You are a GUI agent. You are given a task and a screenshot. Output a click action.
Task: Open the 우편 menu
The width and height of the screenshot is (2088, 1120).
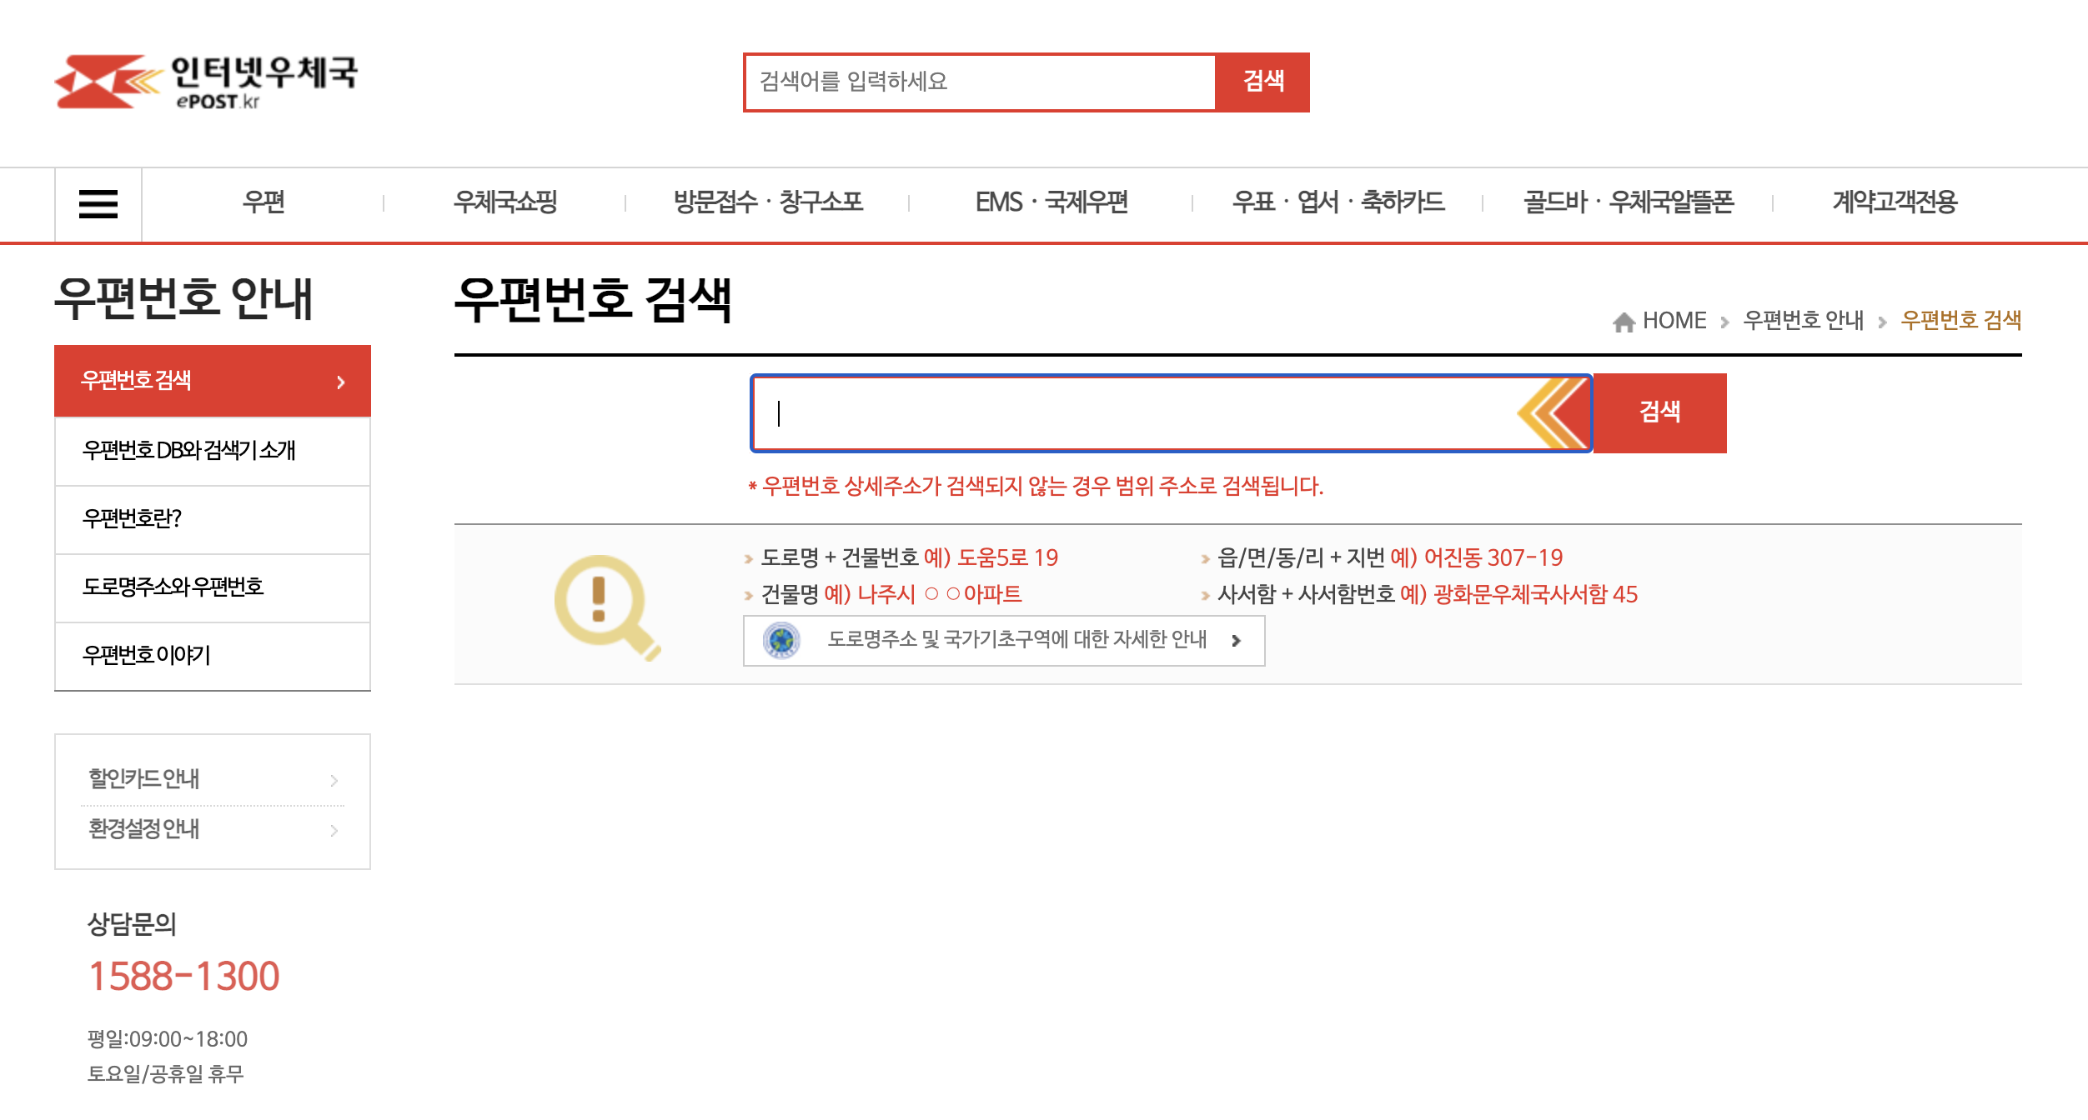coord(264,202)
